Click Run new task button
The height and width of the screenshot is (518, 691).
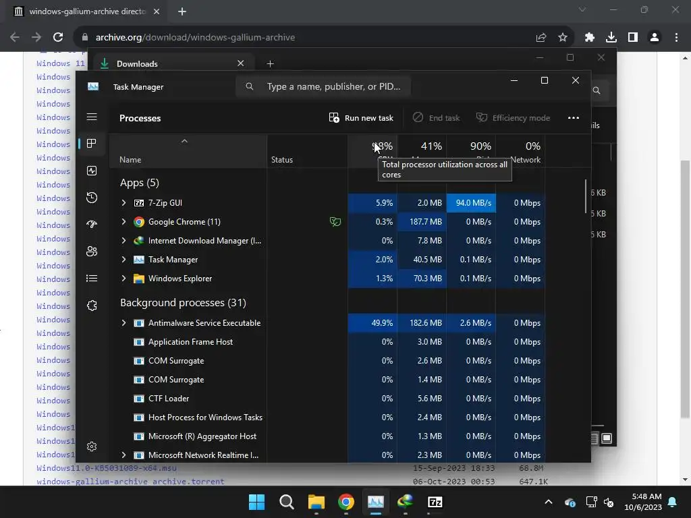click(361, 117)
